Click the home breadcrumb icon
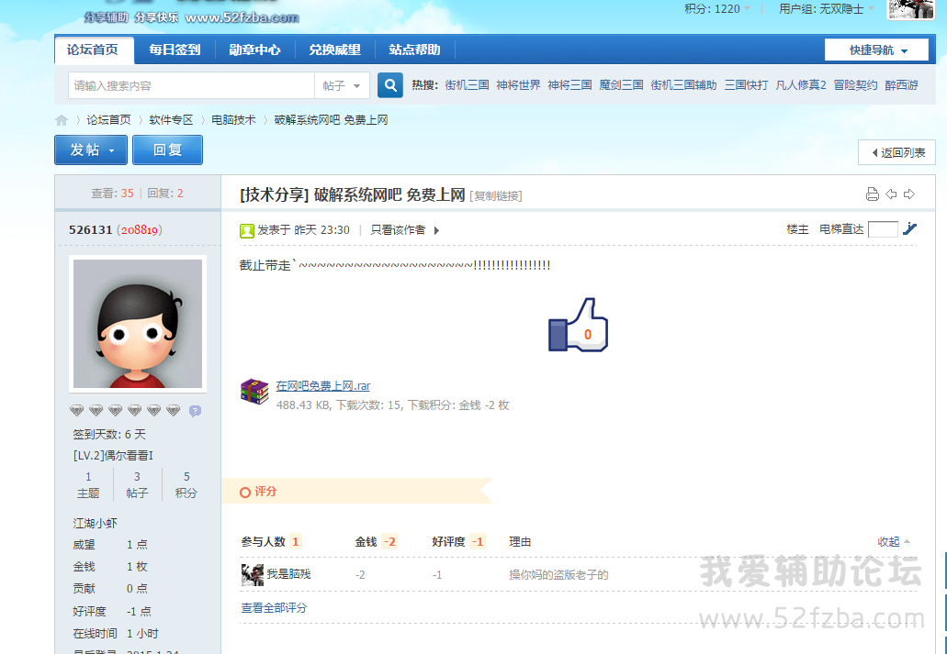 [62, 120]
